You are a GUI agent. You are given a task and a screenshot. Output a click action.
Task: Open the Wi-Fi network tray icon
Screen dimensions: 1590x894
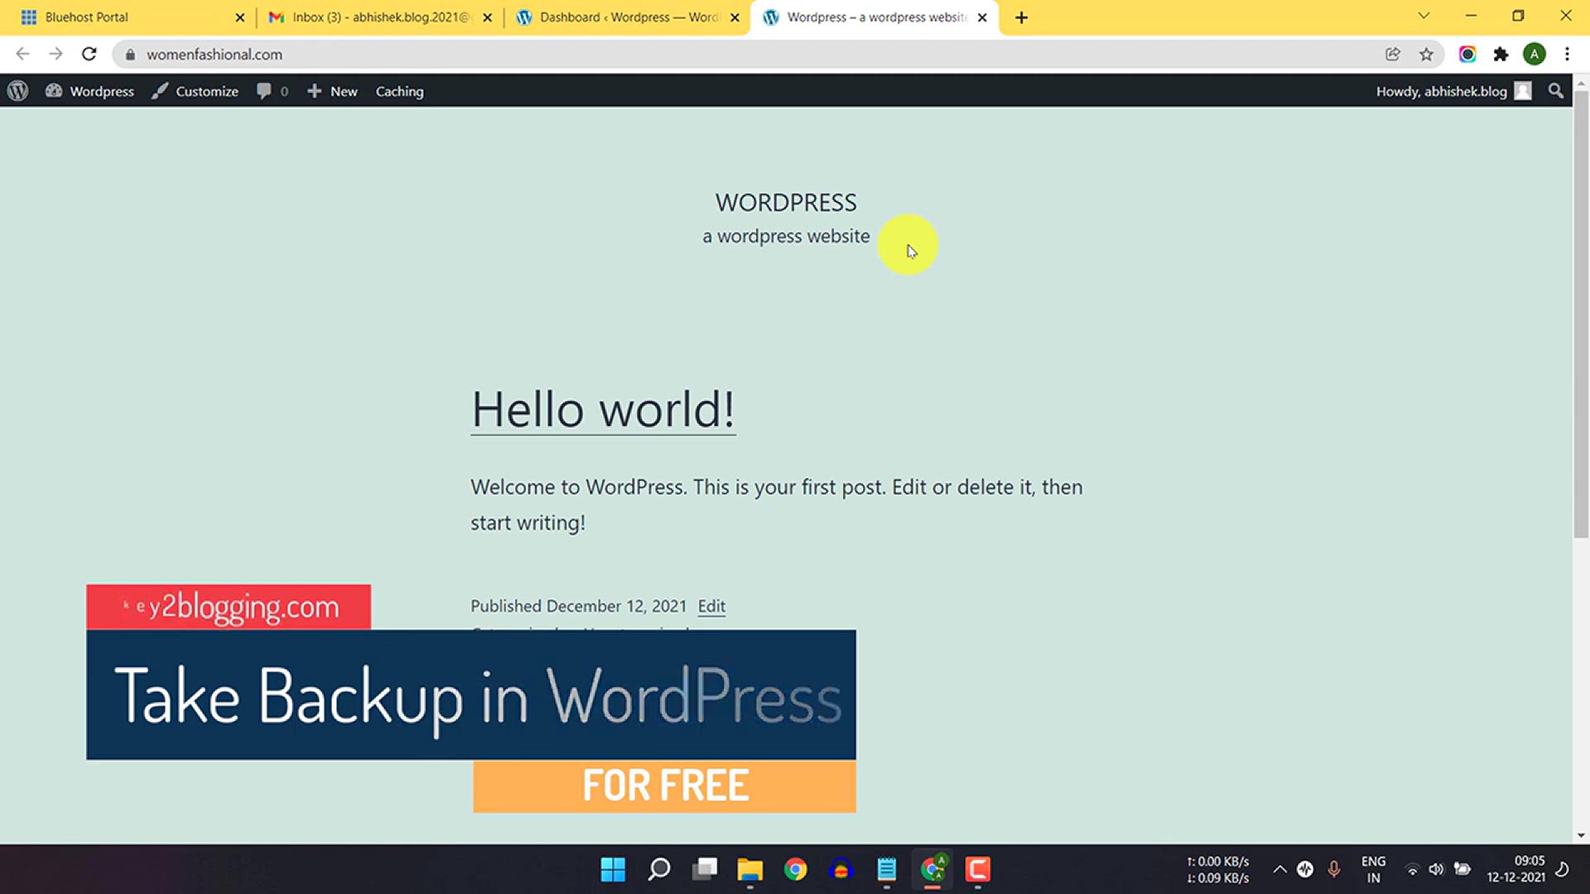point(1413,869)
